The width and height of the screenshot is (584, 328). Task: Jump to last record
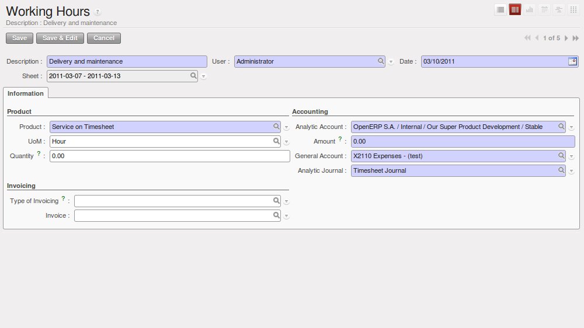[x=575, y=38]
